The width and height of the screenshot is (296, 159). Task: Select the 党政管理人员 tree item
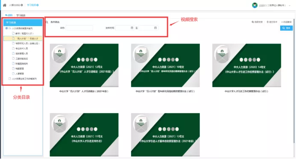pos(22,53)
